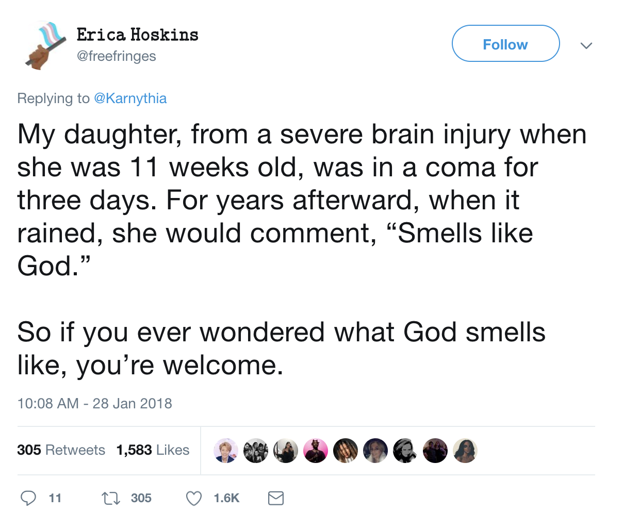Screen dimensions: 623x529
Task: Click the Erica Hoskins display name
Action: [x=137, y=35]
